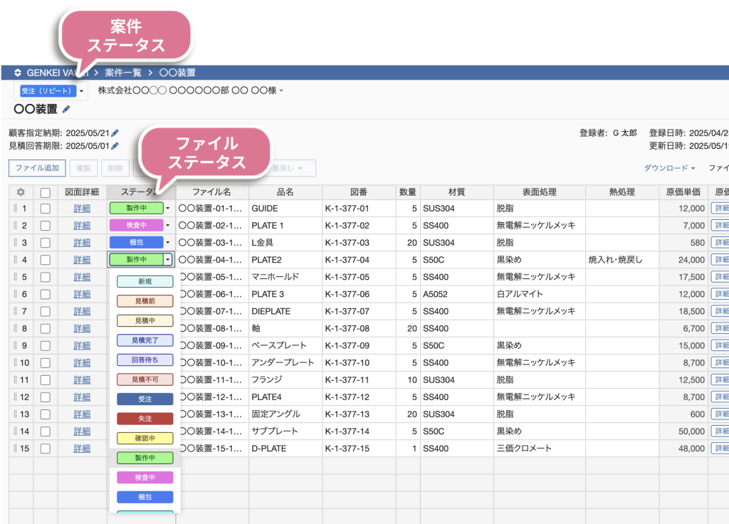Choose 製作中 in the open status list
The width and height of the screenshot is (729, 524).
145,458
